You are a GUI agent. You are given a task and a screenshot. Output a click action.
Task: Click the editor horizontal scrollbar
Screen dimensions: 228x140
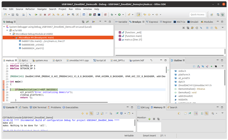(59, 102)
